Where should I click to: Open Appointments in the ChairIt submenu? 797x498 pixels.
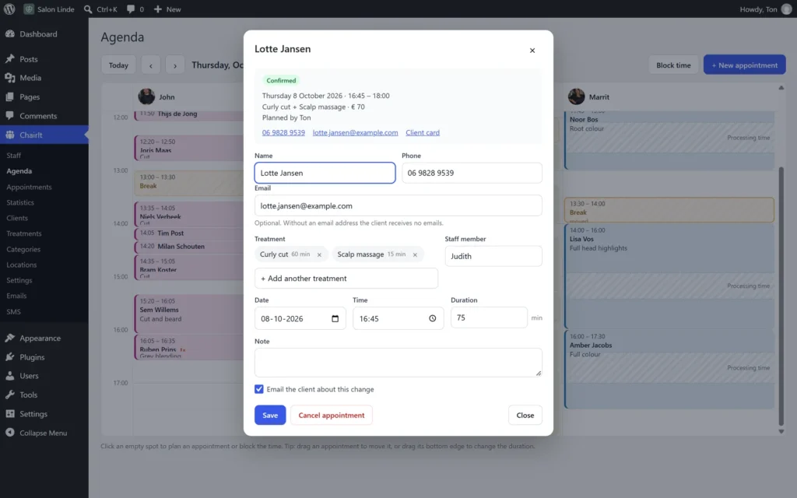[x=29, y=187]
